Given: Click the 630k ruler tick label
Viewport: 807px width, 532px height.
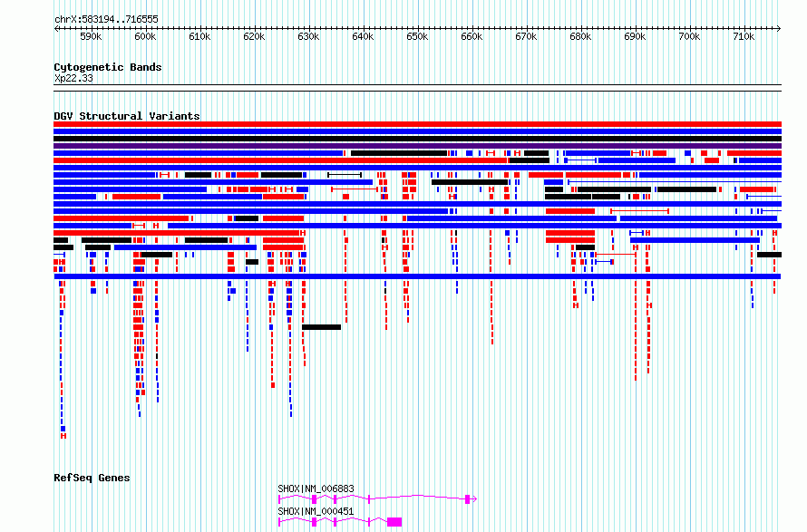Looking at the screenshot, I should coord(308,36).
